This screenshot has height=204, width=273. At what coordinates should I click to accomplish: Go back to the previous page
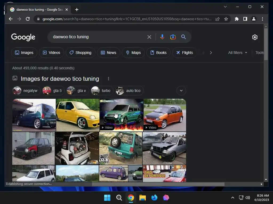coord(11,19)
